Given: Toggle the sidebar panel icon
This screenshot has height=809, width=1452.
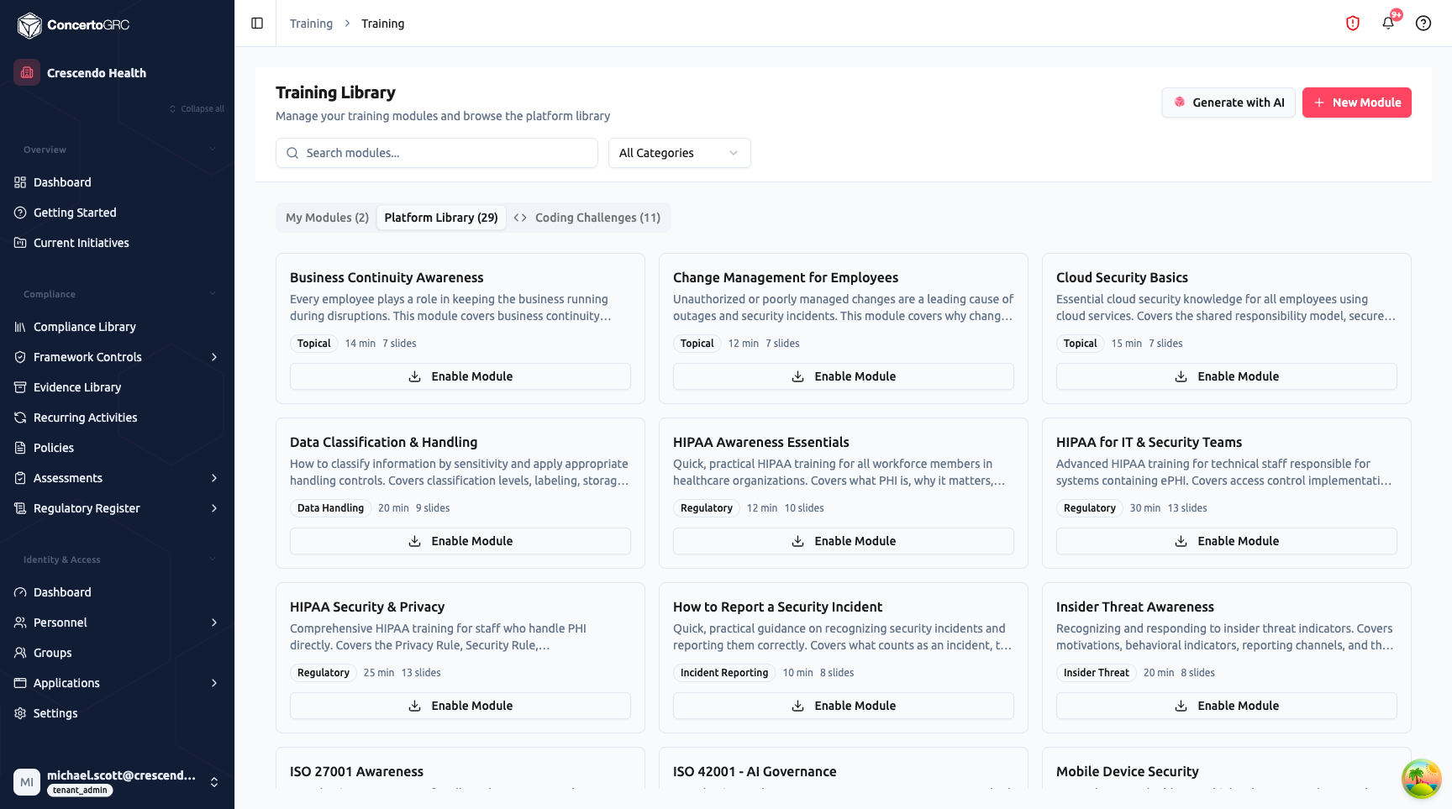Looking at the screenshot, I should pyautogui.click(x=257, y=24).
